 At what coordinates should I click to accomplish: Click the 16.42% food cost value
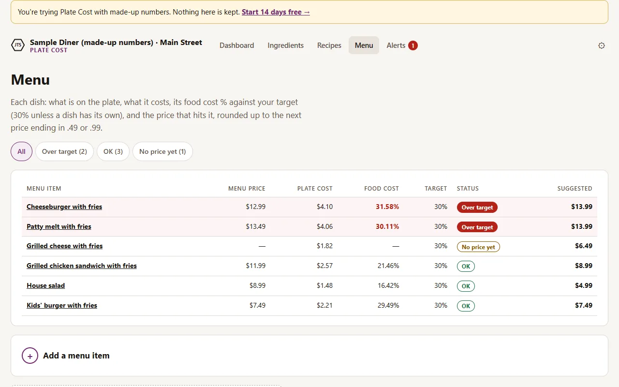tap(388, 285)
